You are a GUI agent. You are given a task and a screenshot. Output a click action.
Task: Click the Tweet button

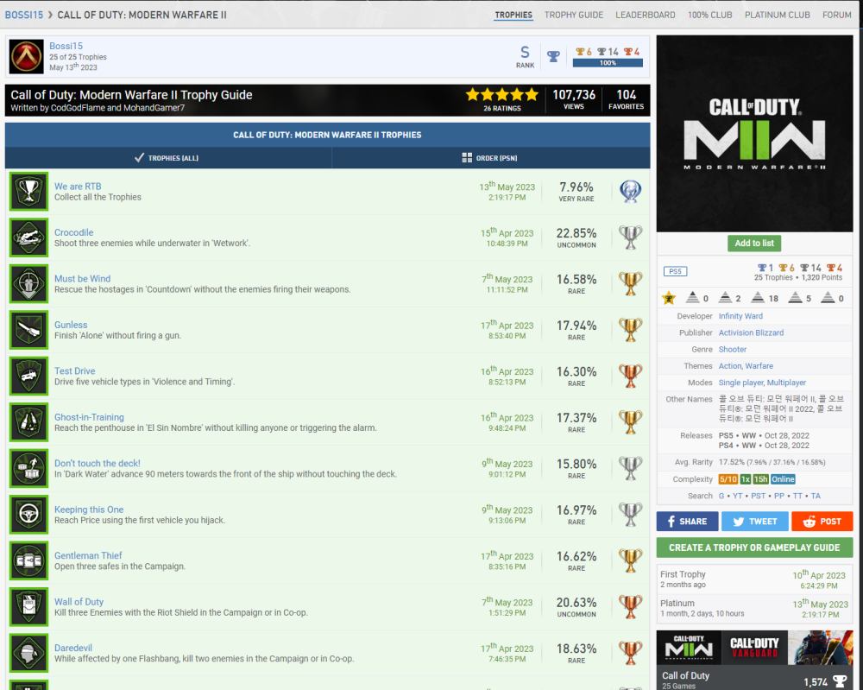(x=754, y=522)
